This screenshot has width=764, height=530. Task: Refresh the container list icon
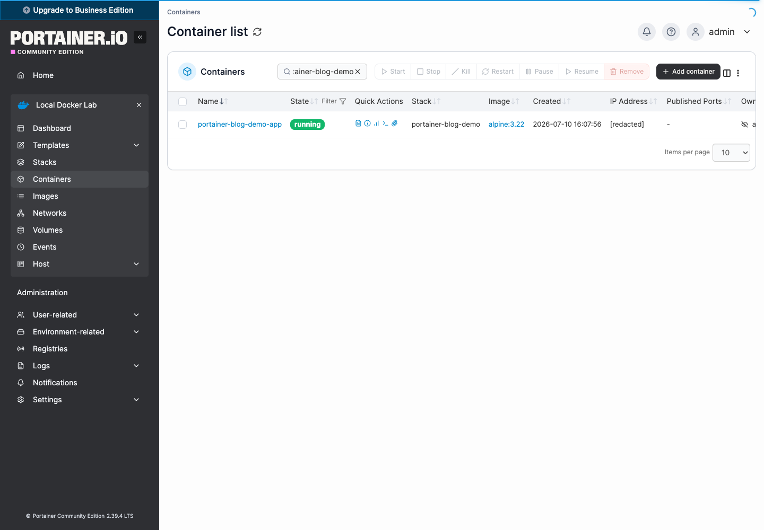tap(257, 32)
